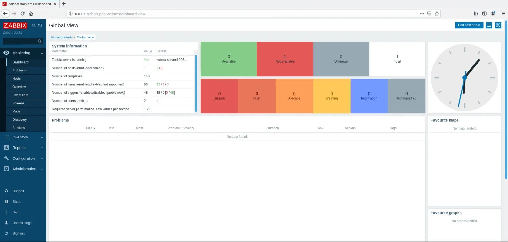This screenshot has width=508, height=242.
Task: Open Latest data menu item
Action: (20, 95)
